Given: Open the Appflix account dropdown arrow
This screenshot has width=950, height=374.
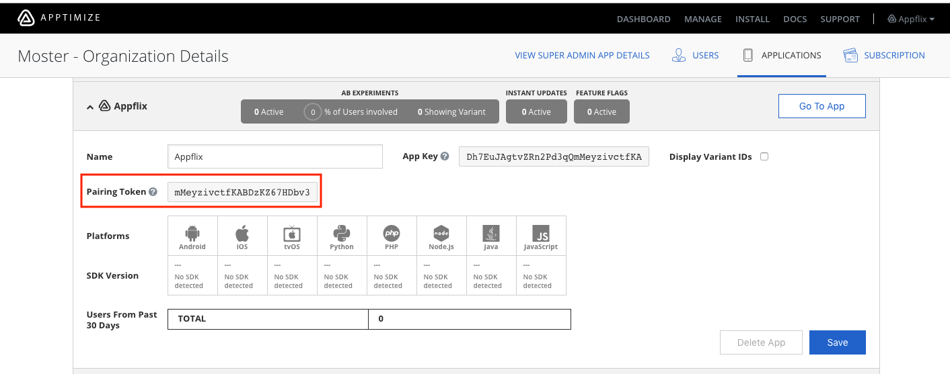Looking at the screenshot, I should coord(932,19).
